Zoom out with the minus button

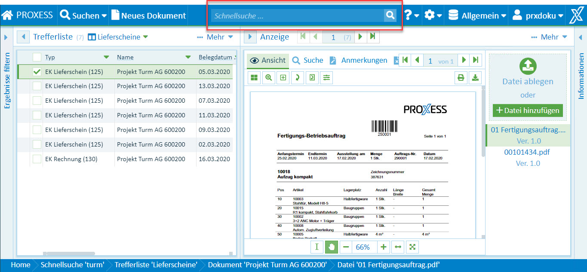[x=346, y=247]
